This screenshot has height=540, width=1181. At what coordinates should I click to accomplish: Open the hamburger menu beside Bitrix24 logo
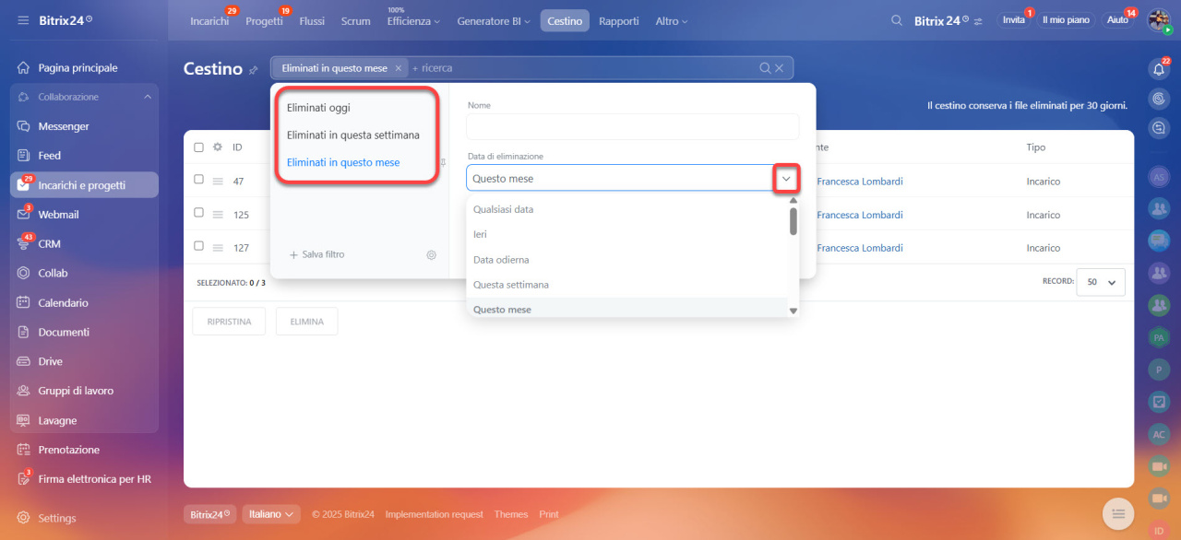pyautogui.click(x=23, y=20)
